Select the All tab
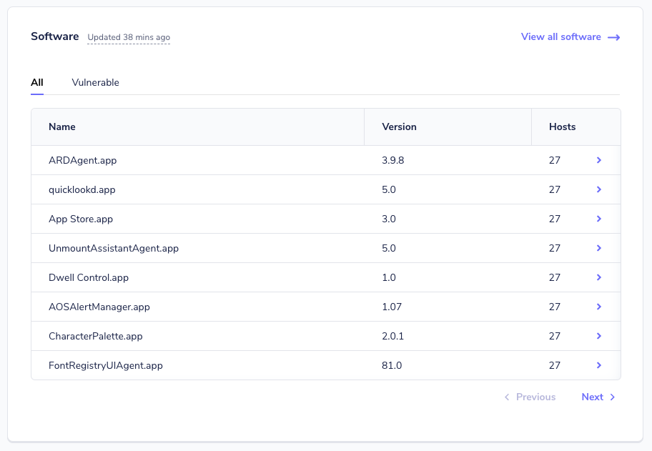Viewport: 652px width, 451px height. (x=37, y=82)
